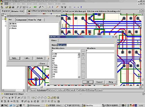145x107 pixels.
Task: Select the Interactive Routing tool in placement toolbar
Action: 3,98
